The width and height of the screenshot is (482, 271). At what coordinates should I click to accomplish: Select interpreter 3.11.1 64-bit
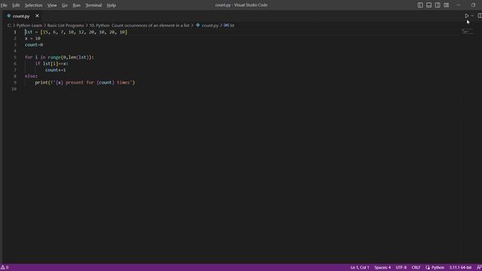point(460,268)
